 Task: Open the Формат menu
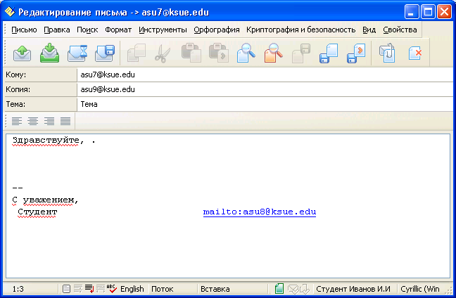(x=118, y=30)
